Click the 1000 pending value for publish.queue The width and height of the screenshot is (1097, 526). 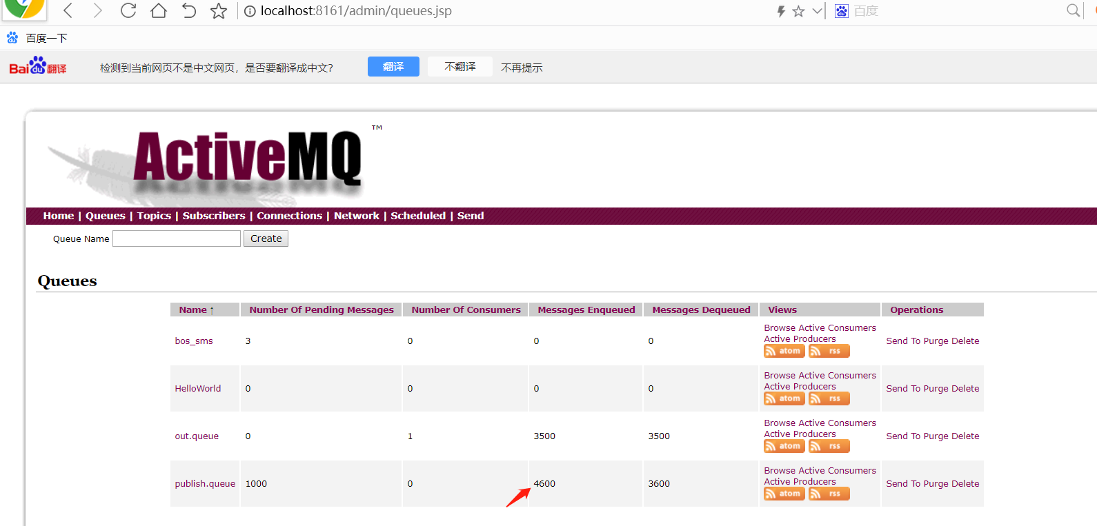coord(256,484)
